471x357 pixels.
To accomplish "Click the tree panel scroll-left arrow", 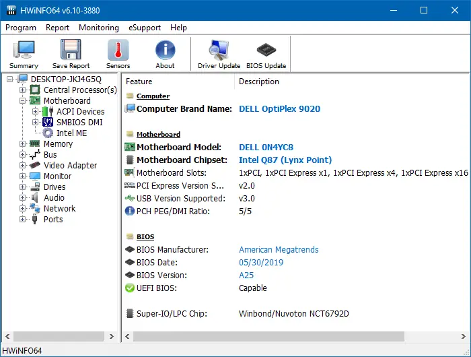I will [8, 336].
